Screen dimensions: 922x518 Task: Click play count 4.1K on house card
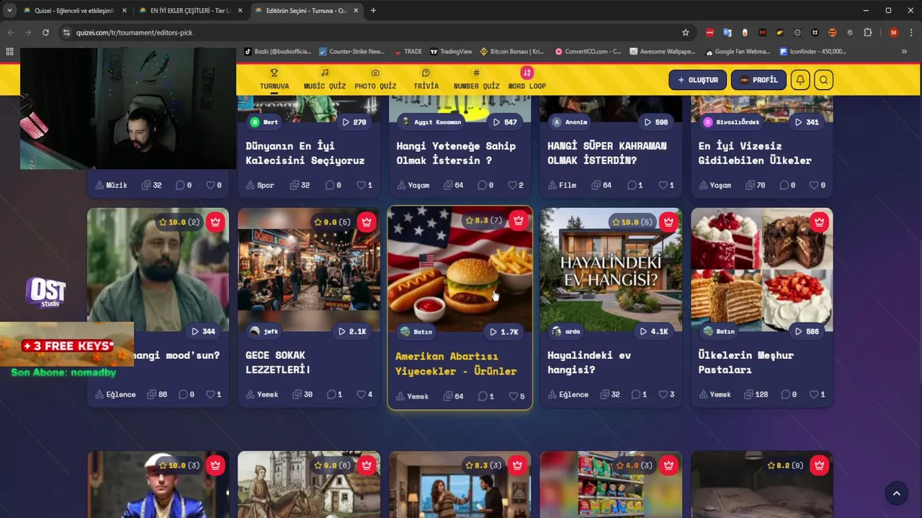click(x=654, y=331)
